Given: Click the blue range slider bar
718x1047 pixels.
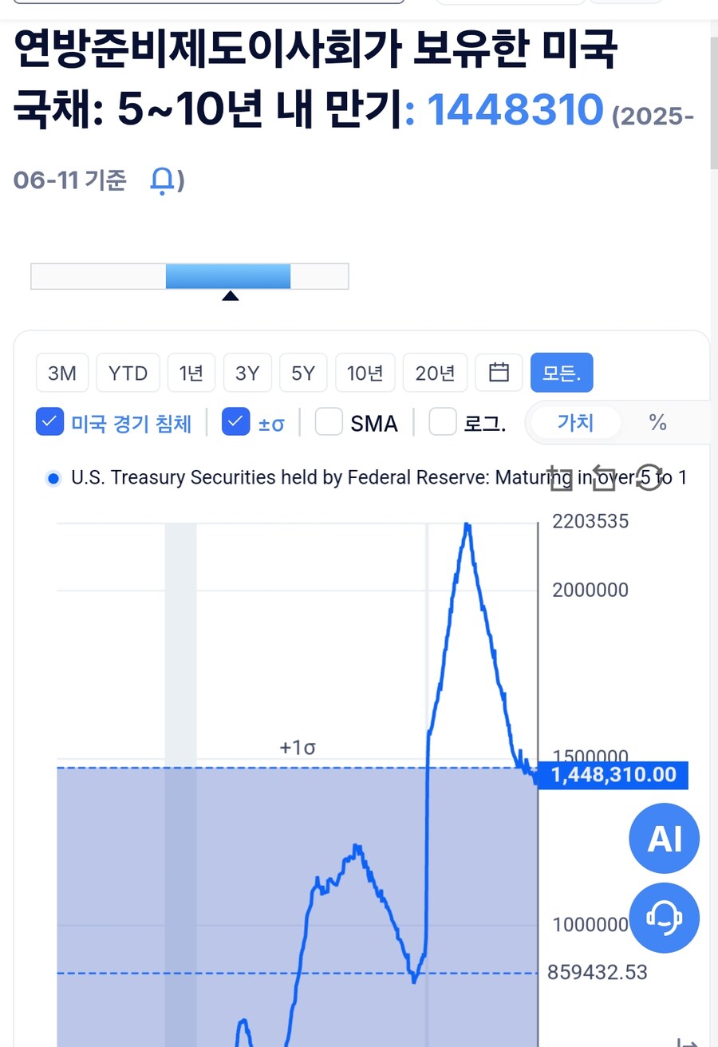Looking at the screenshot, I should click(x=228, y=276).
